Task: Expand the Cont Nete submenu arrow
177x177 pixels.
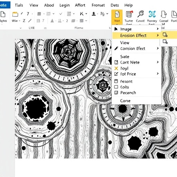Action: [158, 62]
